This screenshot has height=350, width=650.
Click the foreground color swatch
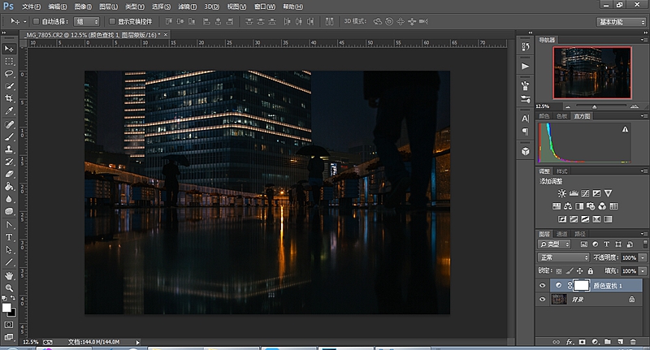coord(6,307)
